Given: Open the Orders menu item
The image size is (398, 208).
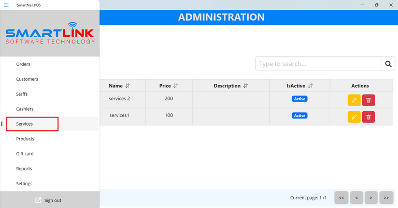Looking at the screenshot, I should (23, 64).
